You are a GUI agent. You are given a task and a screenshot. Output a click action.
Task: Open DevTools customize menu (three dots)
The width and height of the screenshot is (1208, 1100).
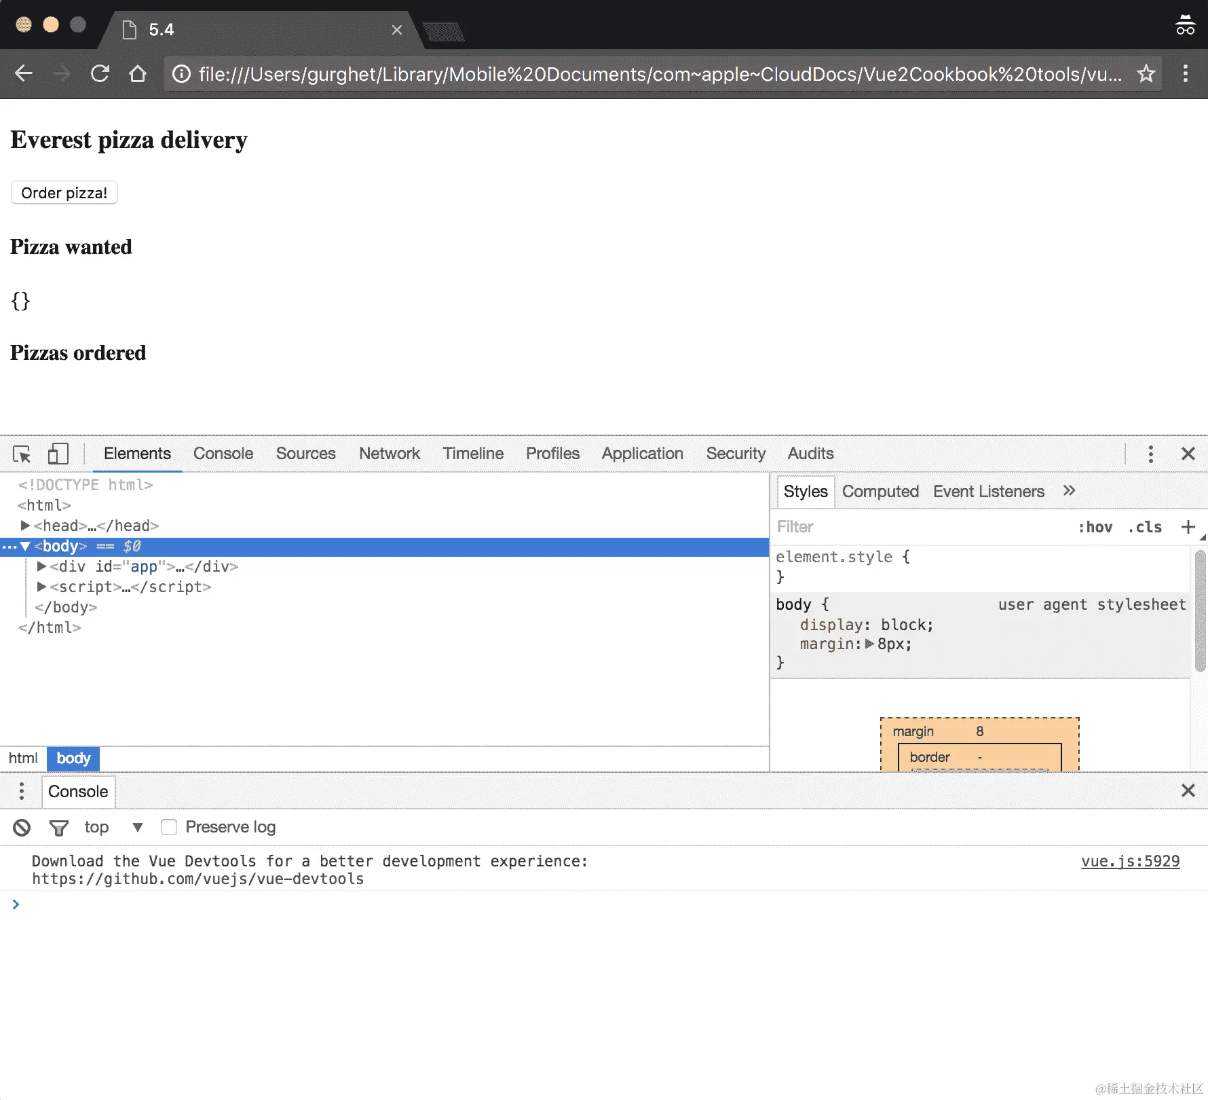[x=1150, y=454]
